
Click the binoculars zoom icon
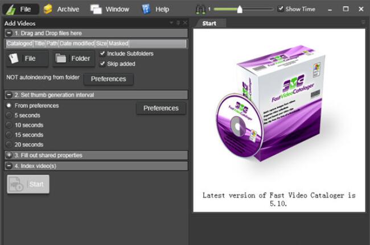coord(201,10)
